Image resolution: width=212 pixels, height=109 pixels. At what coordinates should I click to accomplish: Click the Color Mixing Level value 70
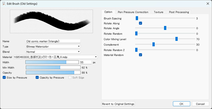198,39
